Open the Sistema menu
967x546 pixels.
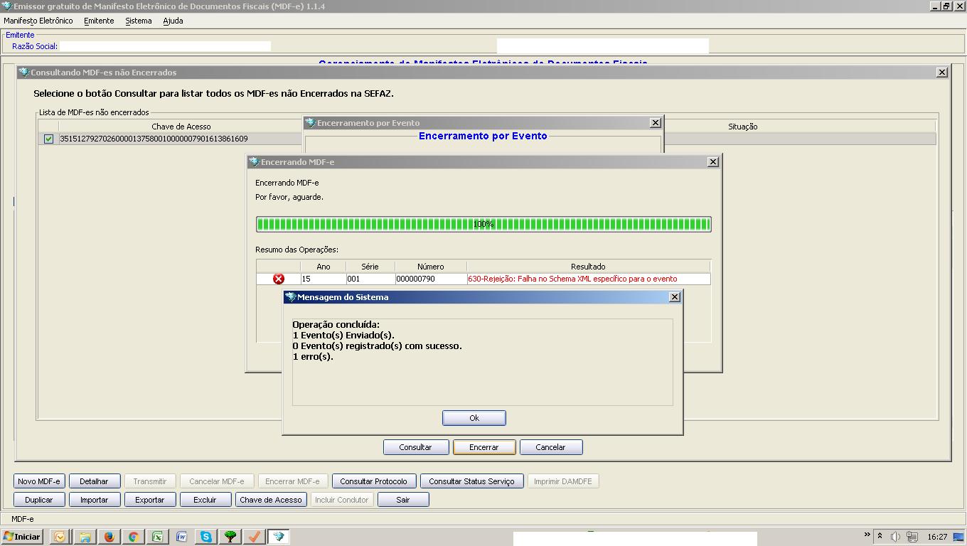click(138, 21)
